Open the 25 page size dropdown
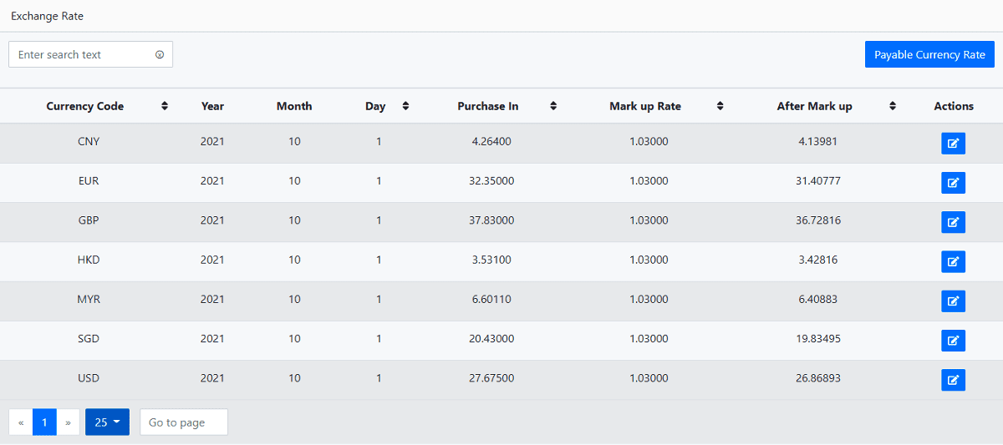 pos(107,422)
